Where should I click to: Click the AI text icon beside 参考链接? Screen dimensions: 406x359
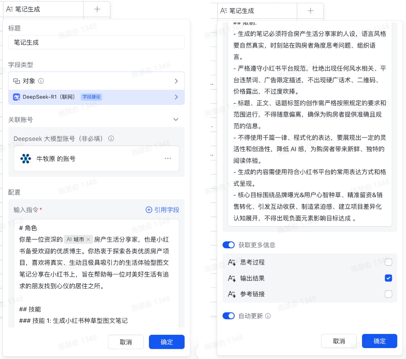232,294
